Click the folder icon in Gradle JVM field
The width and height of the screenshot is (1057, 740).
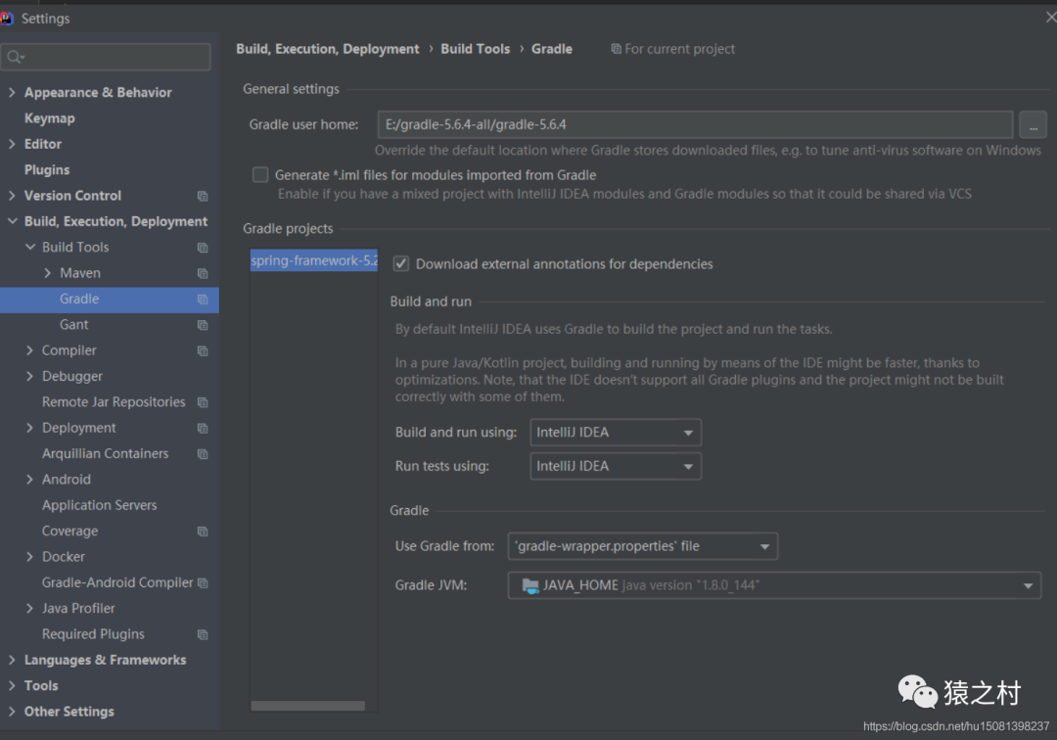[x=530, y=585]
